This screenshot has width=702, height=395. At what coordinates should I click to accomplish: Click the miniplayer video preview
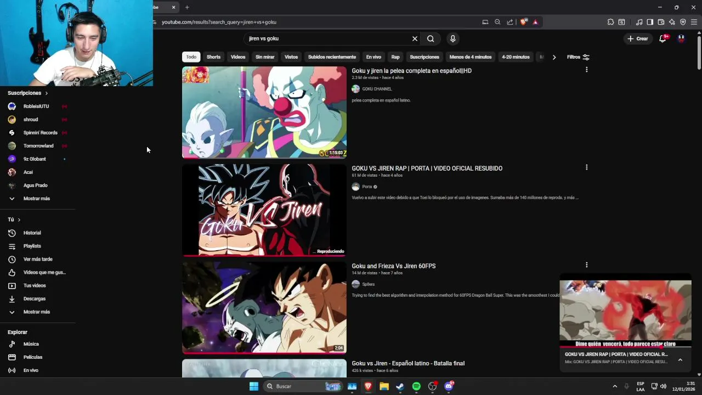(625, 313)
